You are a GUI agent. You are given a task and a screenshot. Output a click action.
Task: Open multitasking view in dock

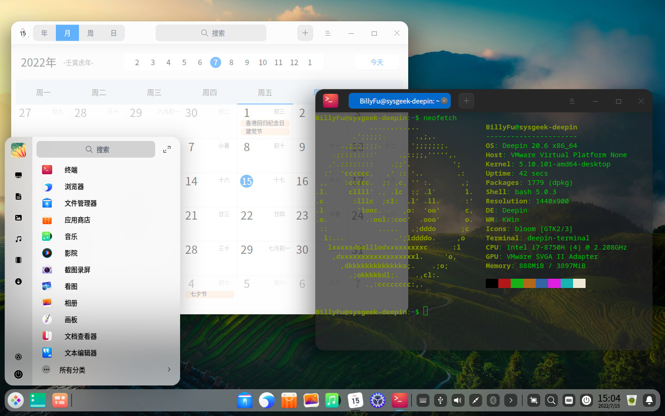pyautogui.click(x=60, y=400)
